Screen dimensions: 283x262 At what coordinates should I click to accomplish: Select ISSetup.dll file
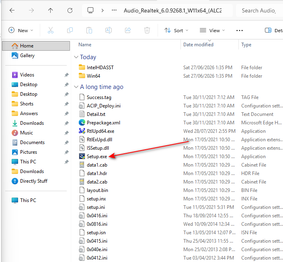click(98, 148)
